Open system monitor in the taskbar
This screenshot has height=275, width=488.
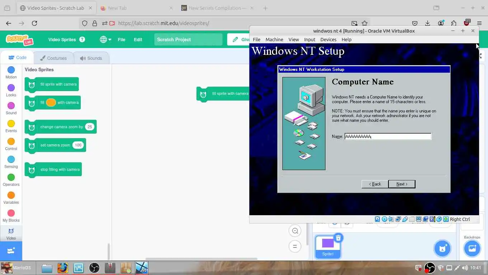coord(79,268)
